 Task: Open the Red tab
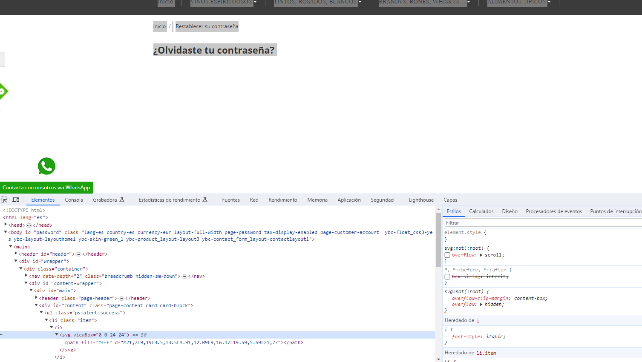[x=254, y=200]
